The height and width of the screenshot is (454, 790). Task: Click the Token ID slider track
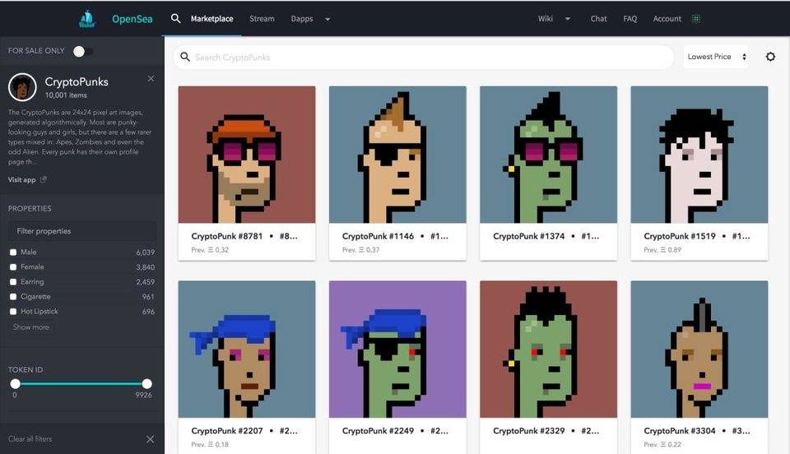tap(81, 384)
